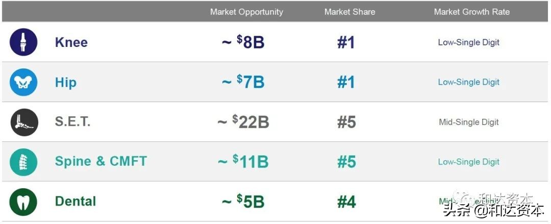Click the ~$22B S.E.T. market value
The width and height of the screenshot is (551, 224).
point(243,122)
